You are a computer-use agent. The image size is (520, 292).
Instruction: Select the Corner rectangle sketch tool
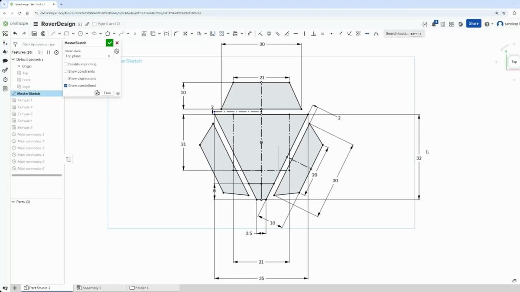pyautogui.click(x=67, y=34)
